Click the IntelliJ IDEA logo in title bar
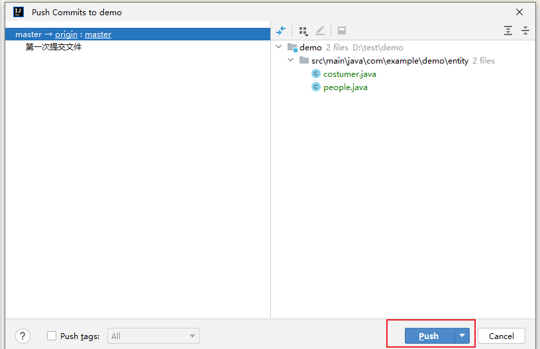The height and width of the screenshot is (349, 540). pos(19,12)
